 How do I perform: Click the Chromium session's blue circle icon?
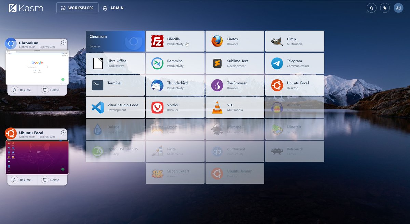[11, 44]
